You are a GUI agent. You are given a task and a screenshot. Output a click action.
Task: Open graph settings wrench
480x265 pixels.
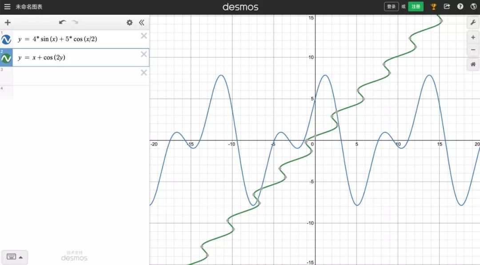pos(473,23)
